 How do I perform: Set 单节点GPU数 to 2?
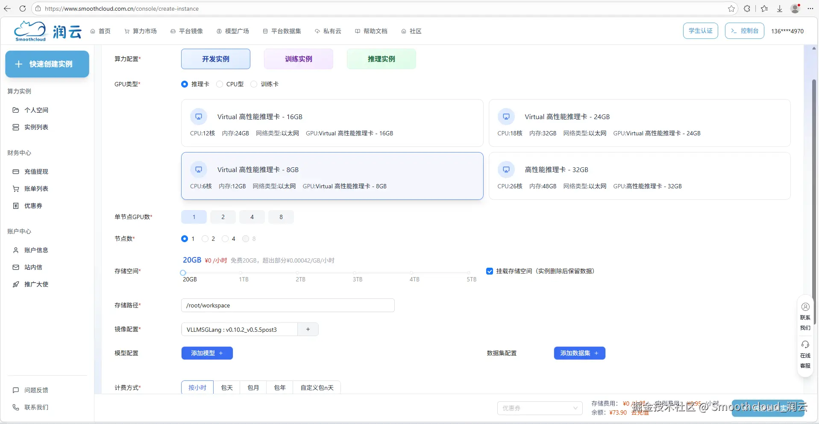[223, 217]
